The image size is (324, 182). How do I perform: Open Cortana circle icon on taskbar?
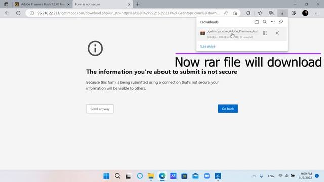pos(140,176)
